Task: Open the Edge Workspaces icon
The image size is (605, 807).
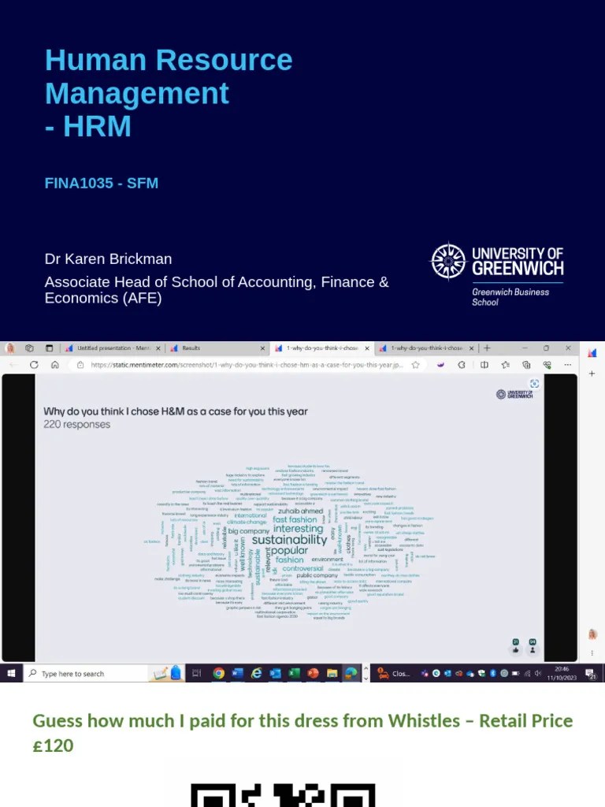Action: click(29, 348)
